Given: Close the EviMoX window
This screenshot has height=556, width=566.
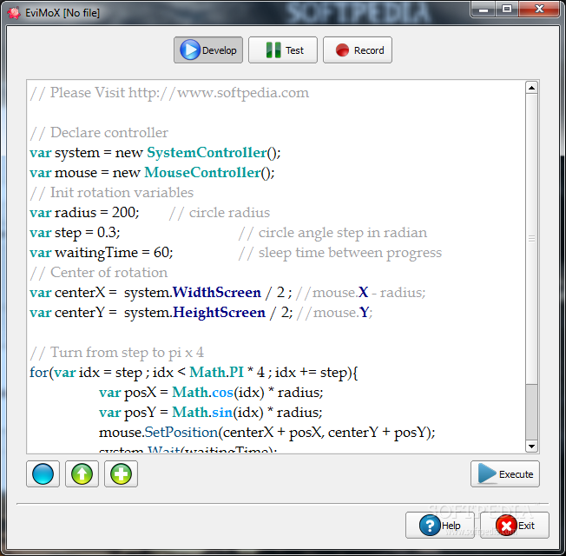Looking at the screenshot, I should coord(539,9).
